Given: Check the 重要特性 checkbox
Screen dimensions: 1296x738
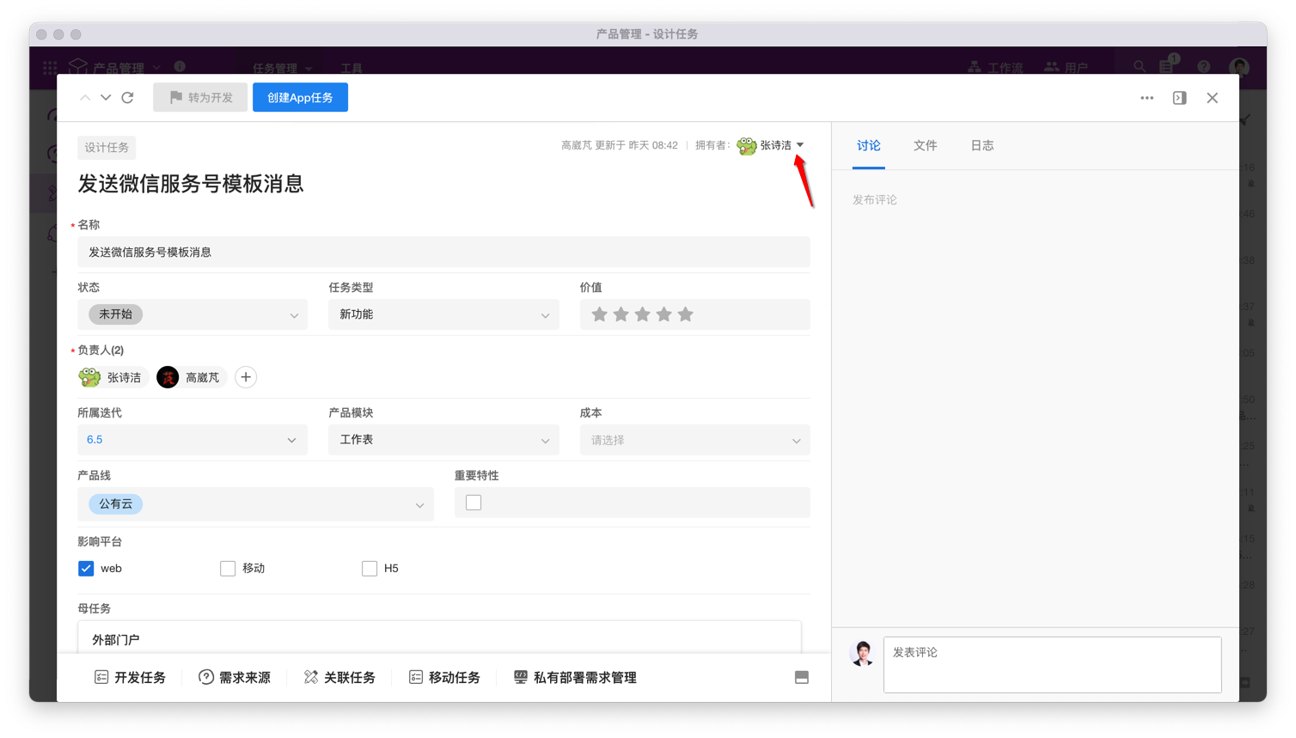Looking at the screenshot, I should point(474,503).
